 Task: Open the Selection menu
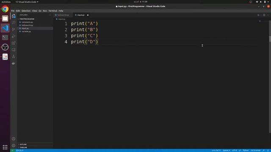pyautogui.click(x=26, y=11)
